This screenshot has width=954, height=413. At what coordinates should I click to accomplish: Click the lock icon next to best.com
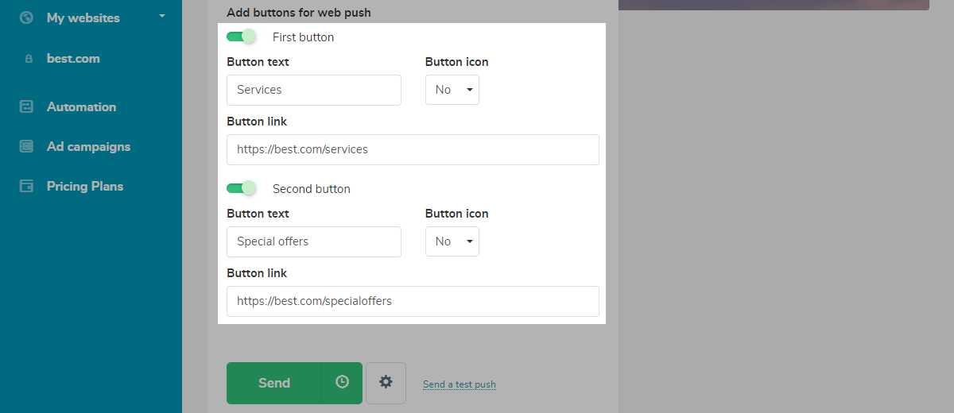(29, 59)
